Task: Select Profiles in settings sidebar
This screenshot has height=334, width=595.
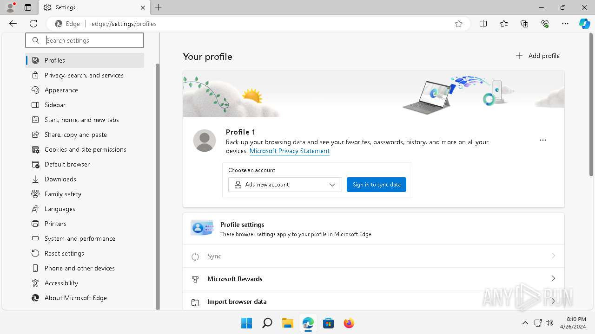Action: [x=85, y=60]
